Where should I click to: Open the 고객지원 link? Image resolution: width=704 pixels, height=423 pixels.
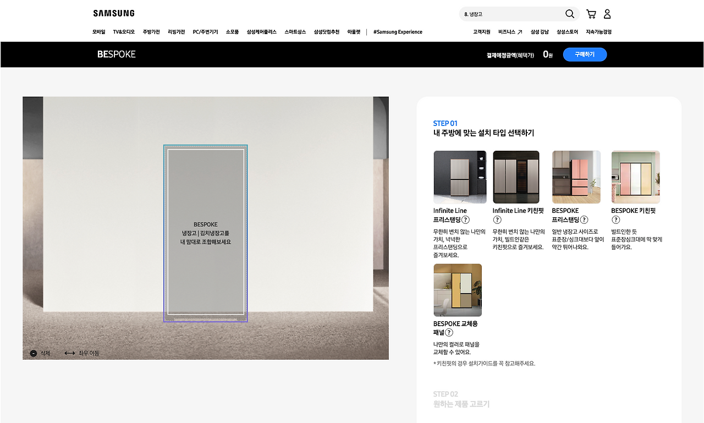(482, 32)
